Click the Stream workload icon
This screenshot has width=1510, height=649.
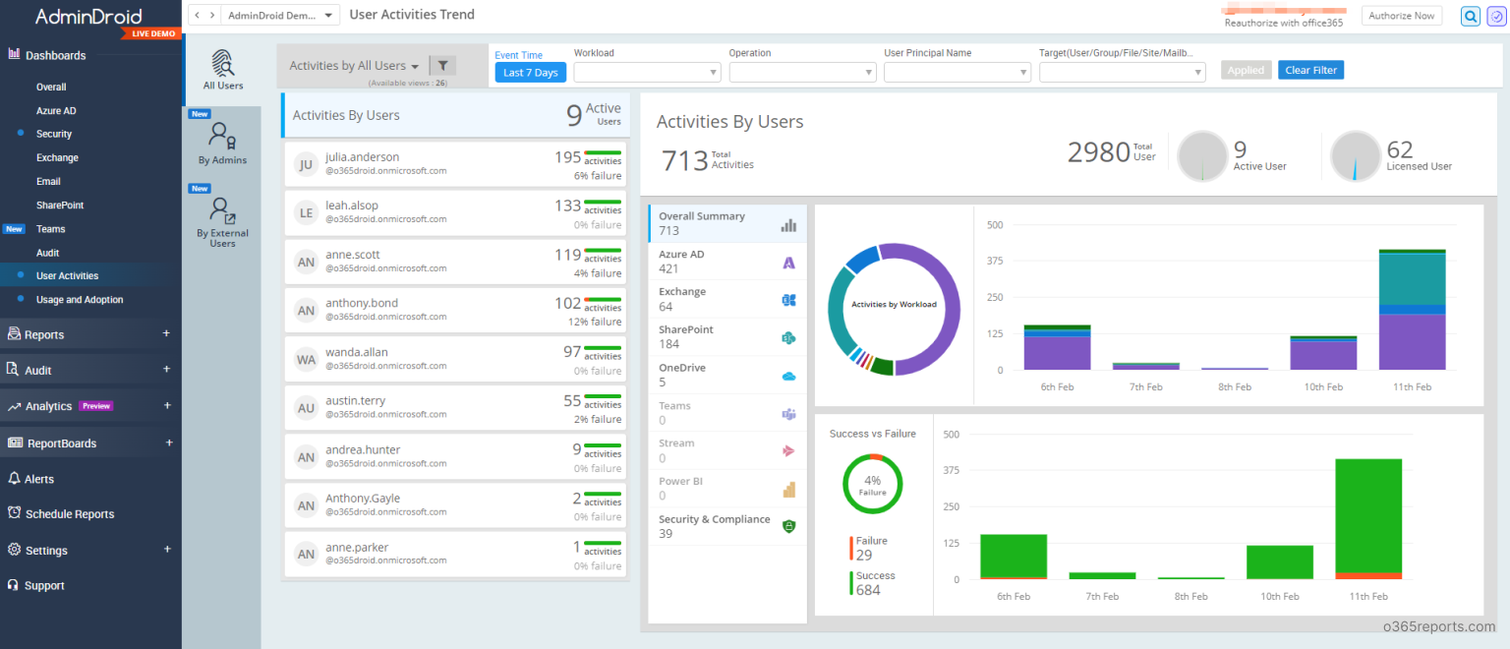(x=788, y=451)
